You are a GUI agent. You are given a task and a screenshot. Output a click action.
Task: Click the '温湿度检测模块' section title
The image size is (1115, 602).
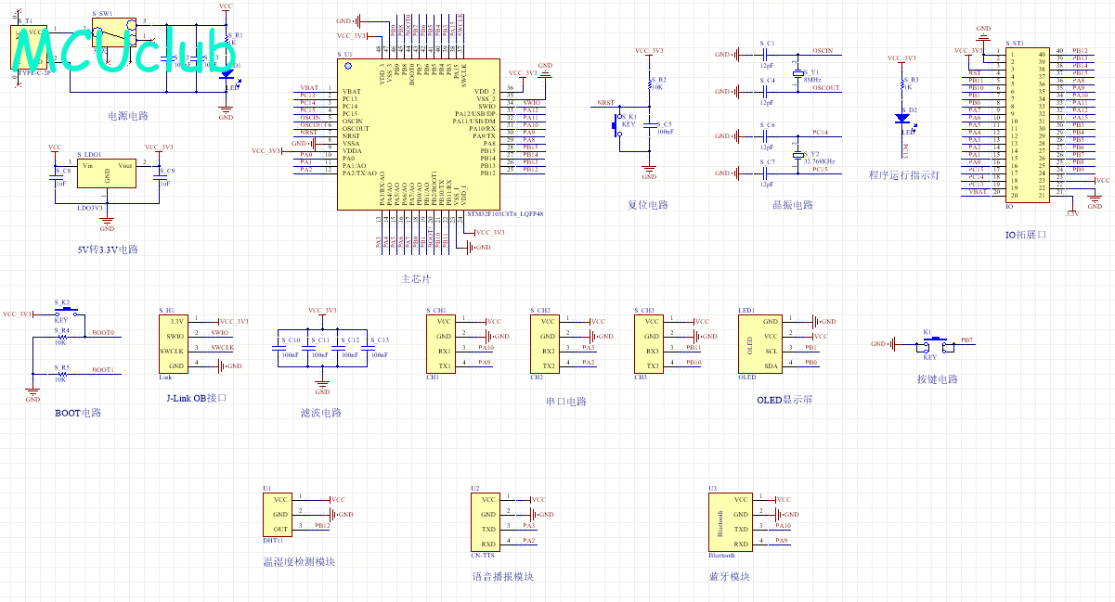point(299,562)
